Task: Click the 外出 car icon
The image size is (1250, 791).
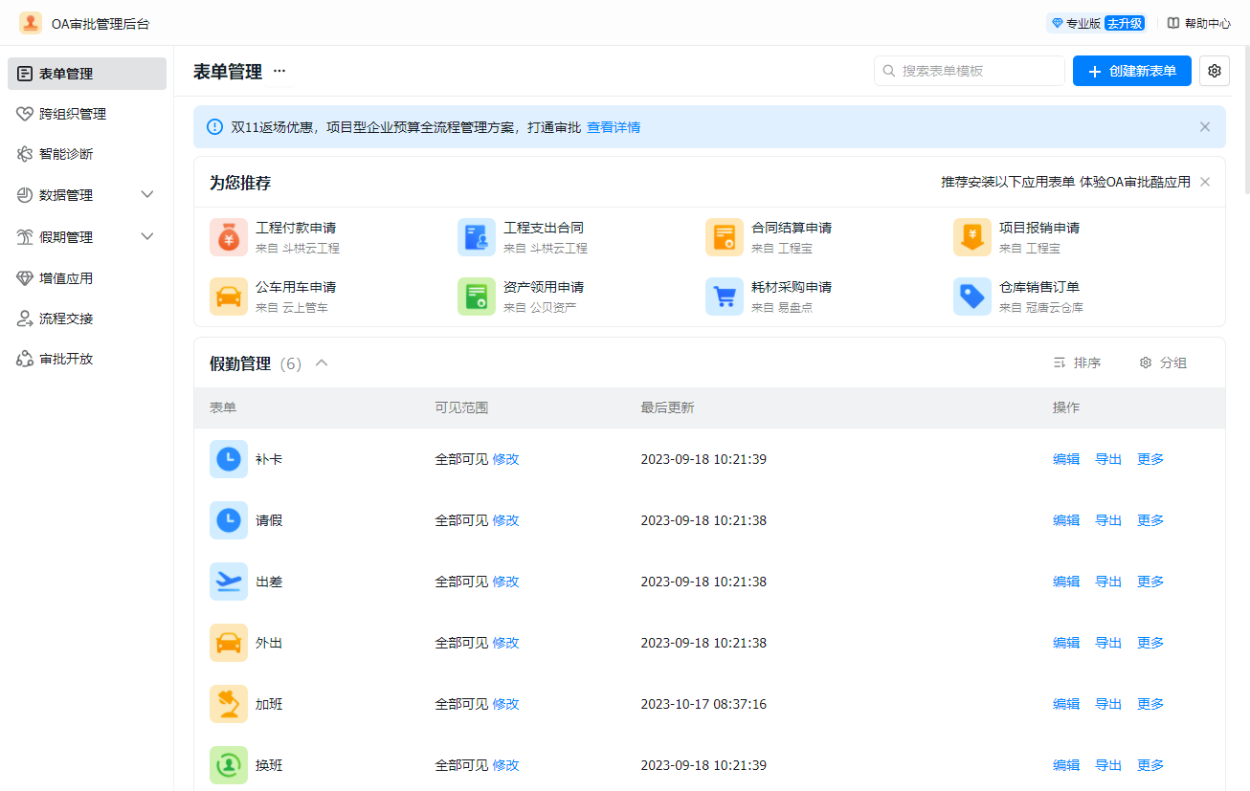Action: (x=229, y=643)
